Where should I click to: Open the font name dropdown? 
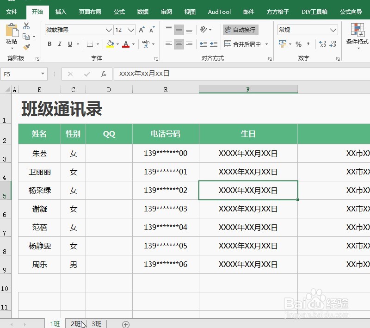coord(108,30)
